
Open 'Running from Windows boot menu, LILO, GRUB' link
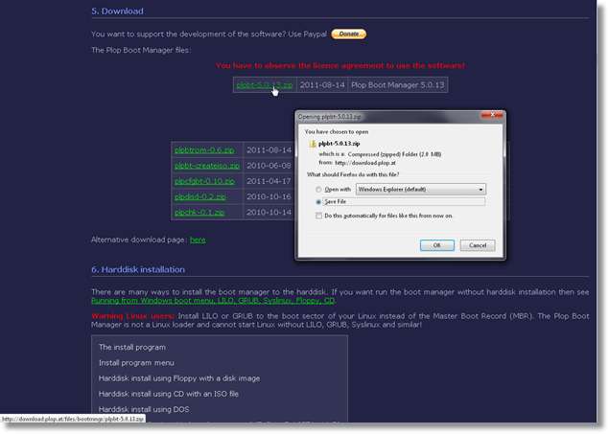click(x=213, y=301)
